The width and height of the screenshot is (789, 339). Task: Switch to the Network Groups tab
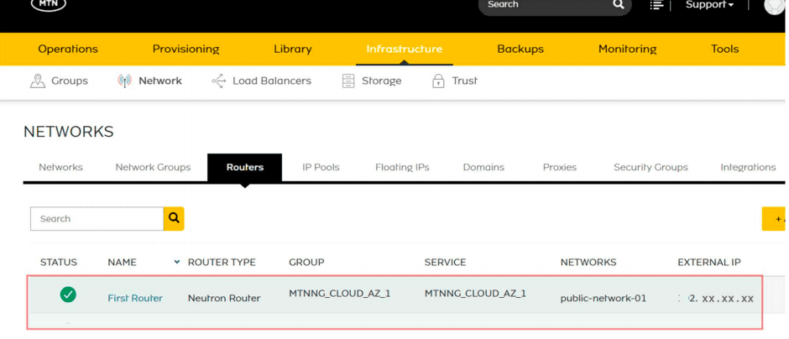[x=153, y=167]
